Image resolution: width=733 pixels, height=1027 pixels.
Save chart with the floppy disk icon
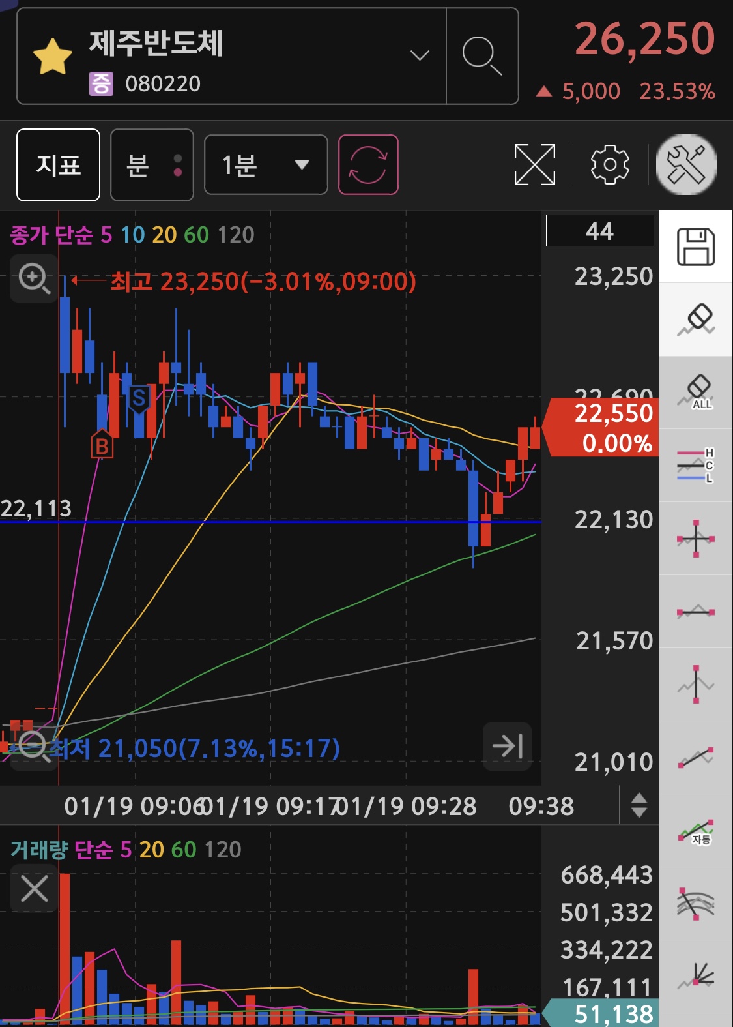(x=696, y=246)
